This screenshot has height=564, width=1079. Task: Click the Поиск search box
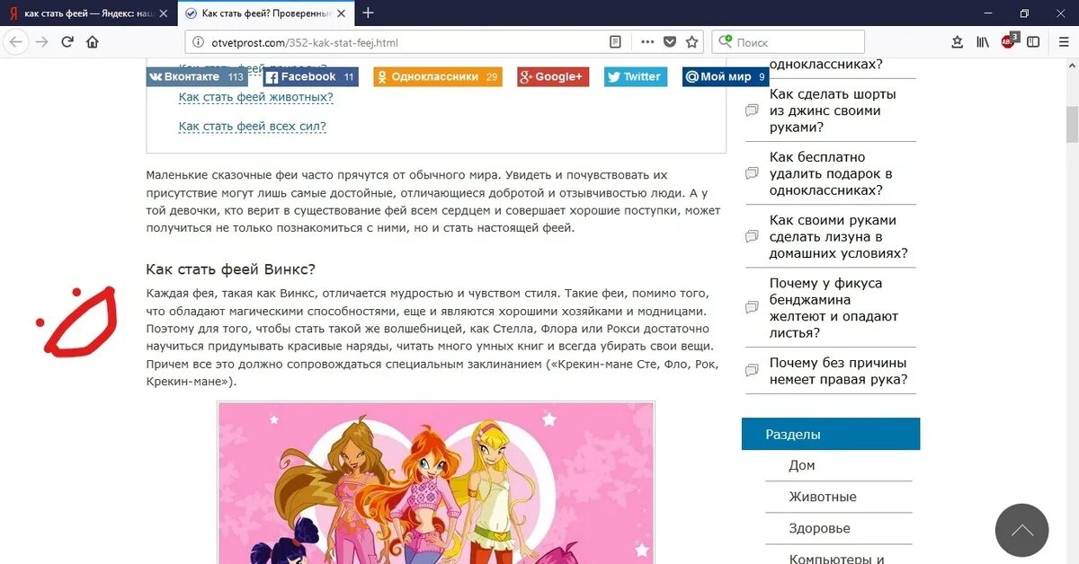[x=788, y=42]
